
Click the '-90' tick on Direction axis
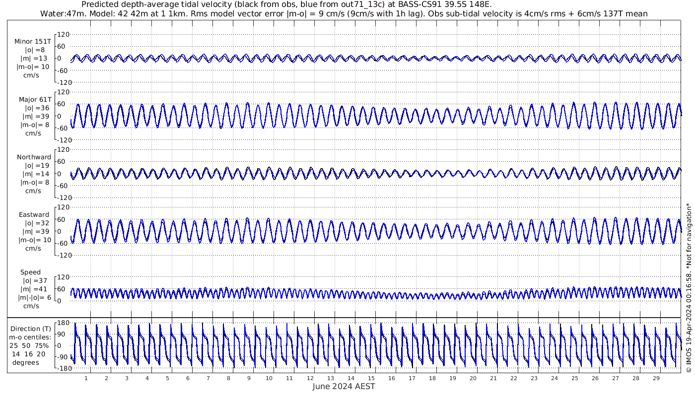pos(63,357)
